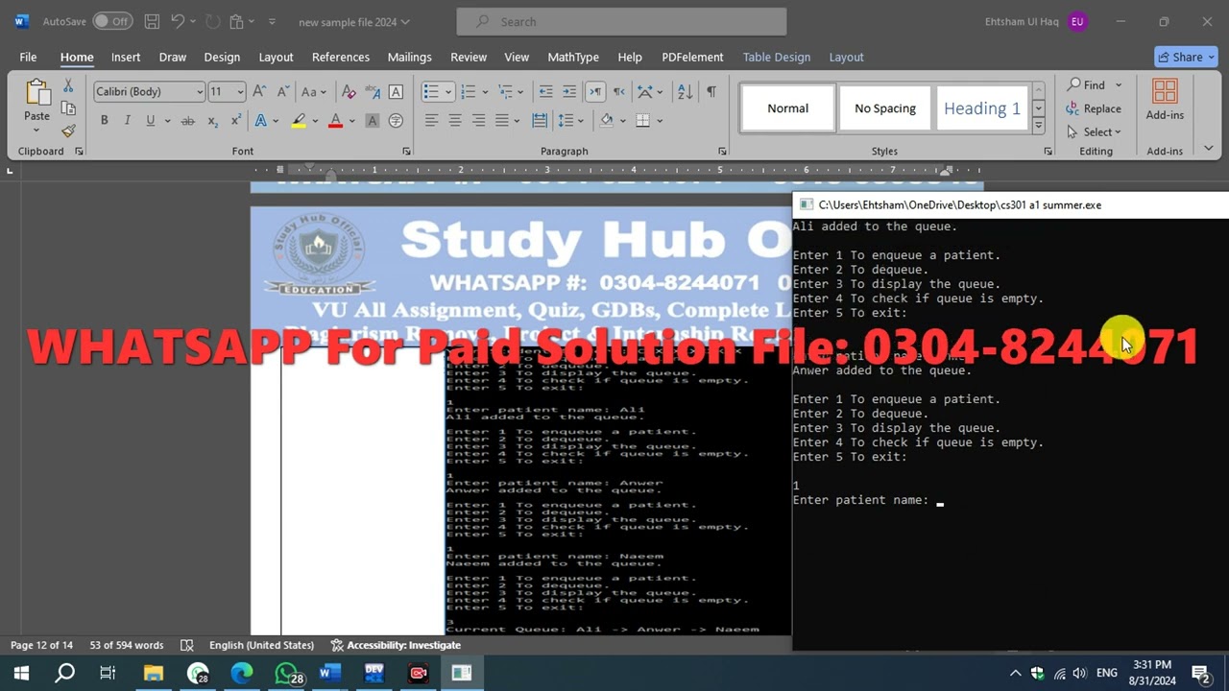Image resolution: width=1229 pixels, height=691 pixels.
Task: Apply the yellow text highlight color
Action: [299, 121]
